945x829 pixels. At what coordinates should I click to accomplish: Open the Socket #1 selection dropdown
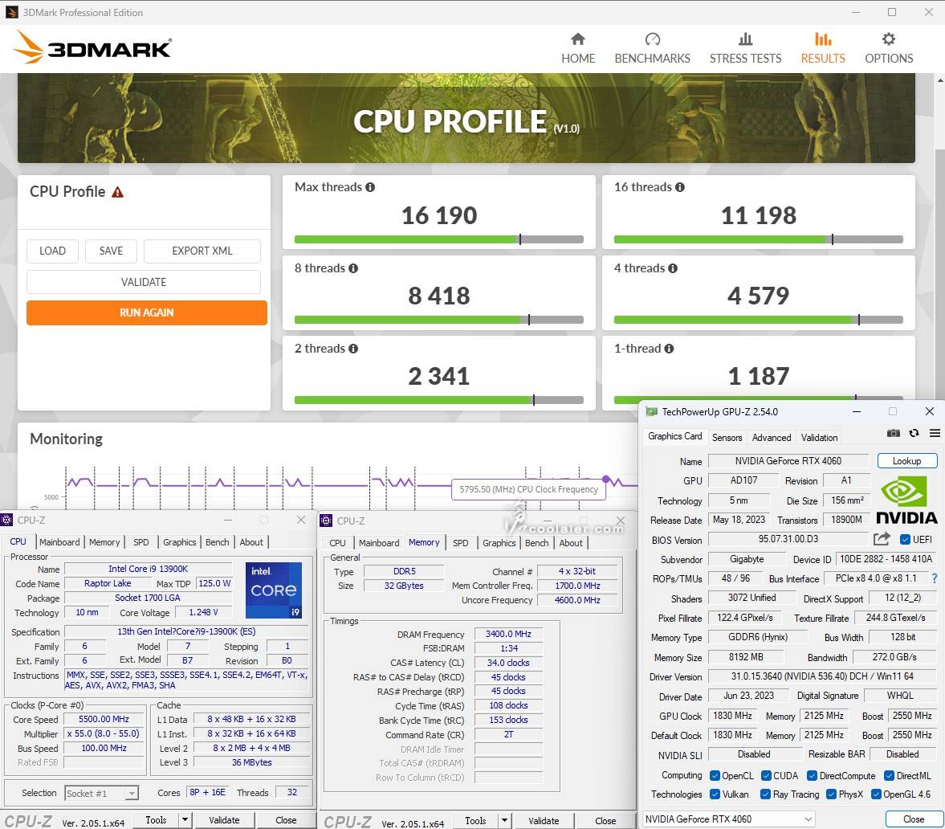click(132, 793)
